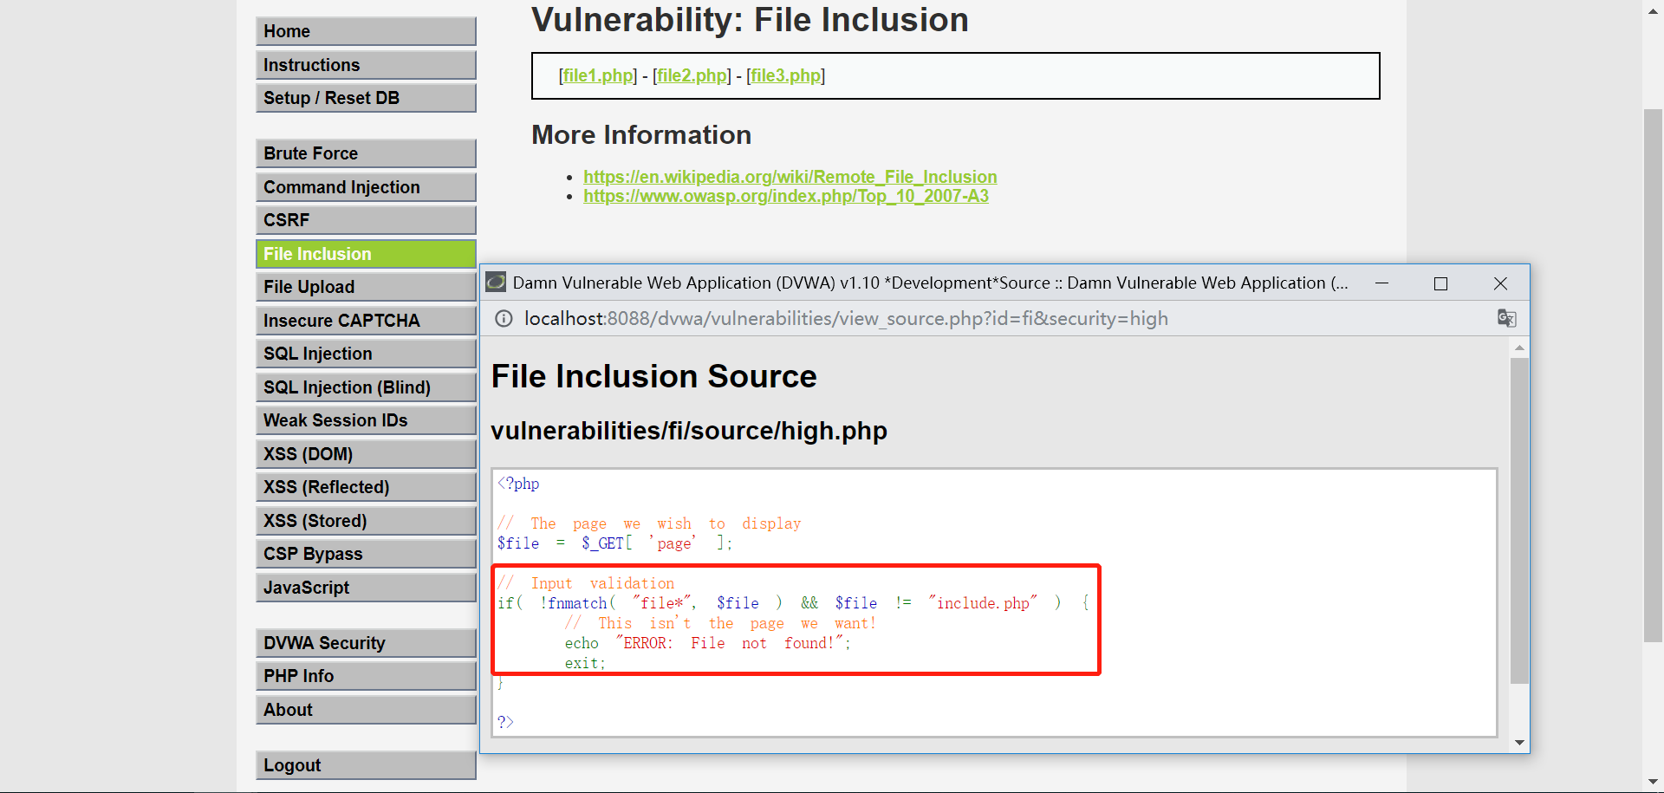Close the DVWA source popup window

click(1500, 283)
